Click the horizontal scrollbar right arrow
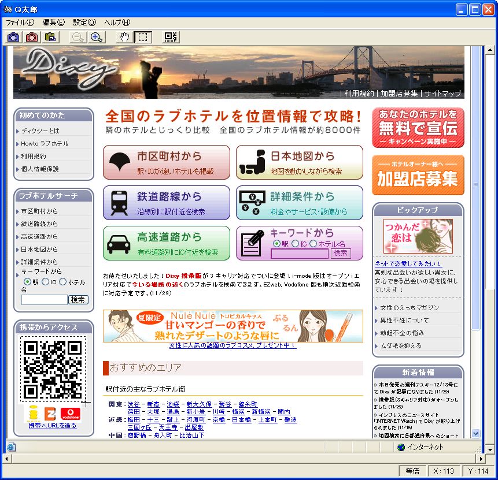The height and width of the screenshot is (480, 498). click(481, 459)
